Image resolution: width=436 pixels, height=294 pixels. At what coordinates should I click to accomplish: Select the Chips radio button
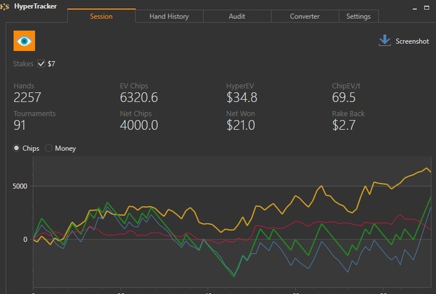[16, 148]
